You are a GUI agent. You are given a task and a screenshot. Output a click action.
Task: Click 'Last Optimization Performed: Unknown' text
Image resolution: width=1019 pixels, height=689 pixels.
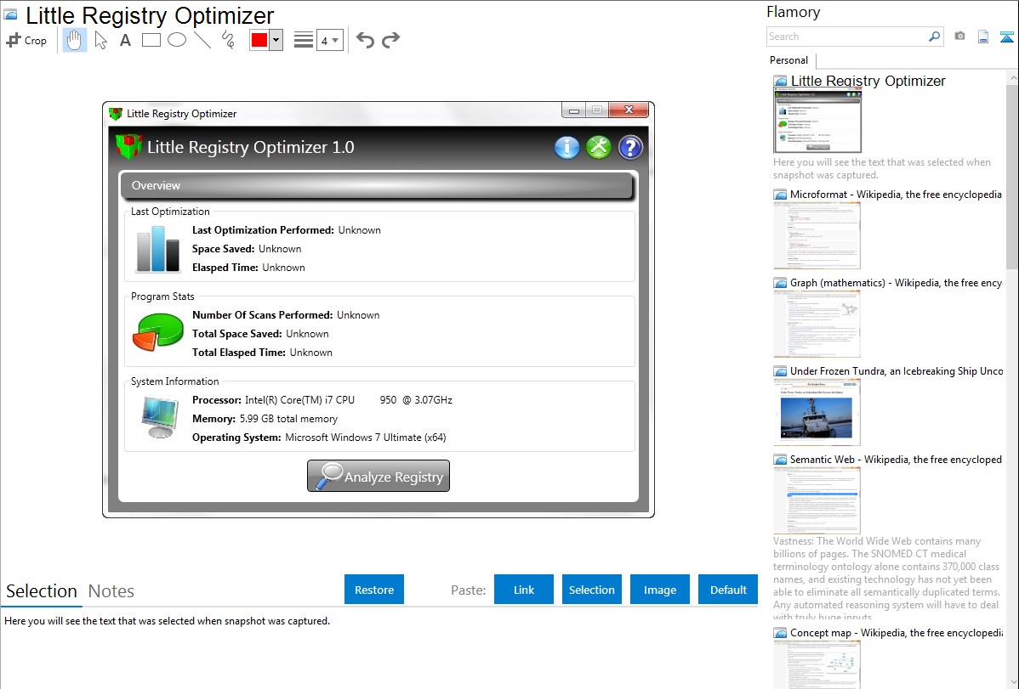(x=287, y=230)
